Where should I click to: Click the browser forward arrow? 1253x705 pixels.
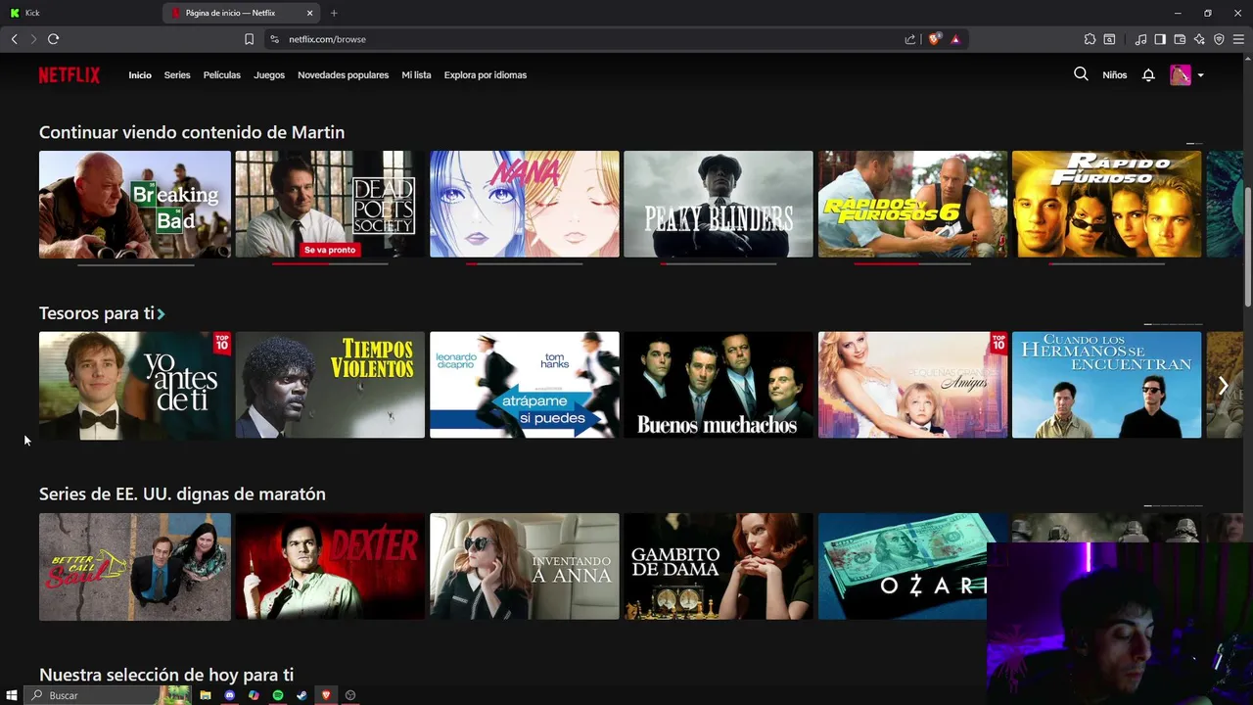tap(33, 39)
